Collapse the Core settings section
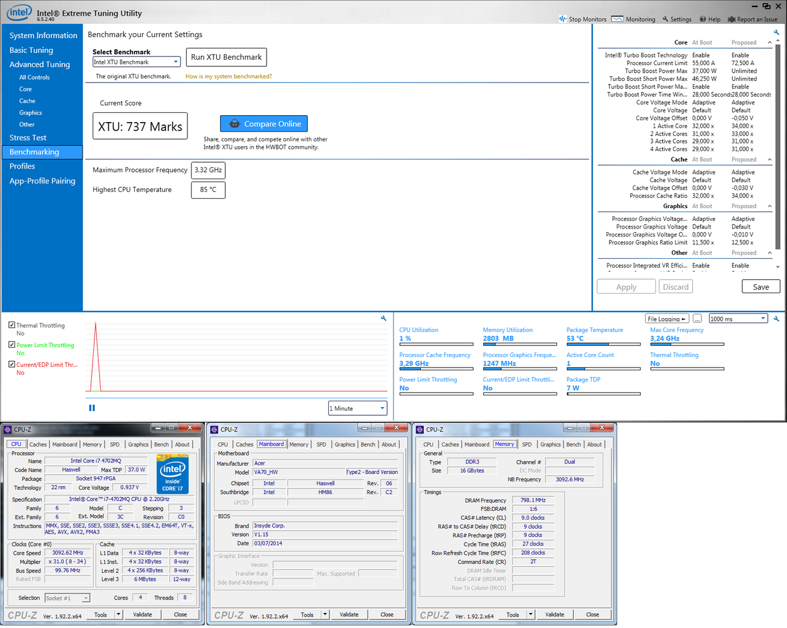Image resolution: width=787 pixels, height=628 pixels. pyautogui.click(x=770, y=42)
